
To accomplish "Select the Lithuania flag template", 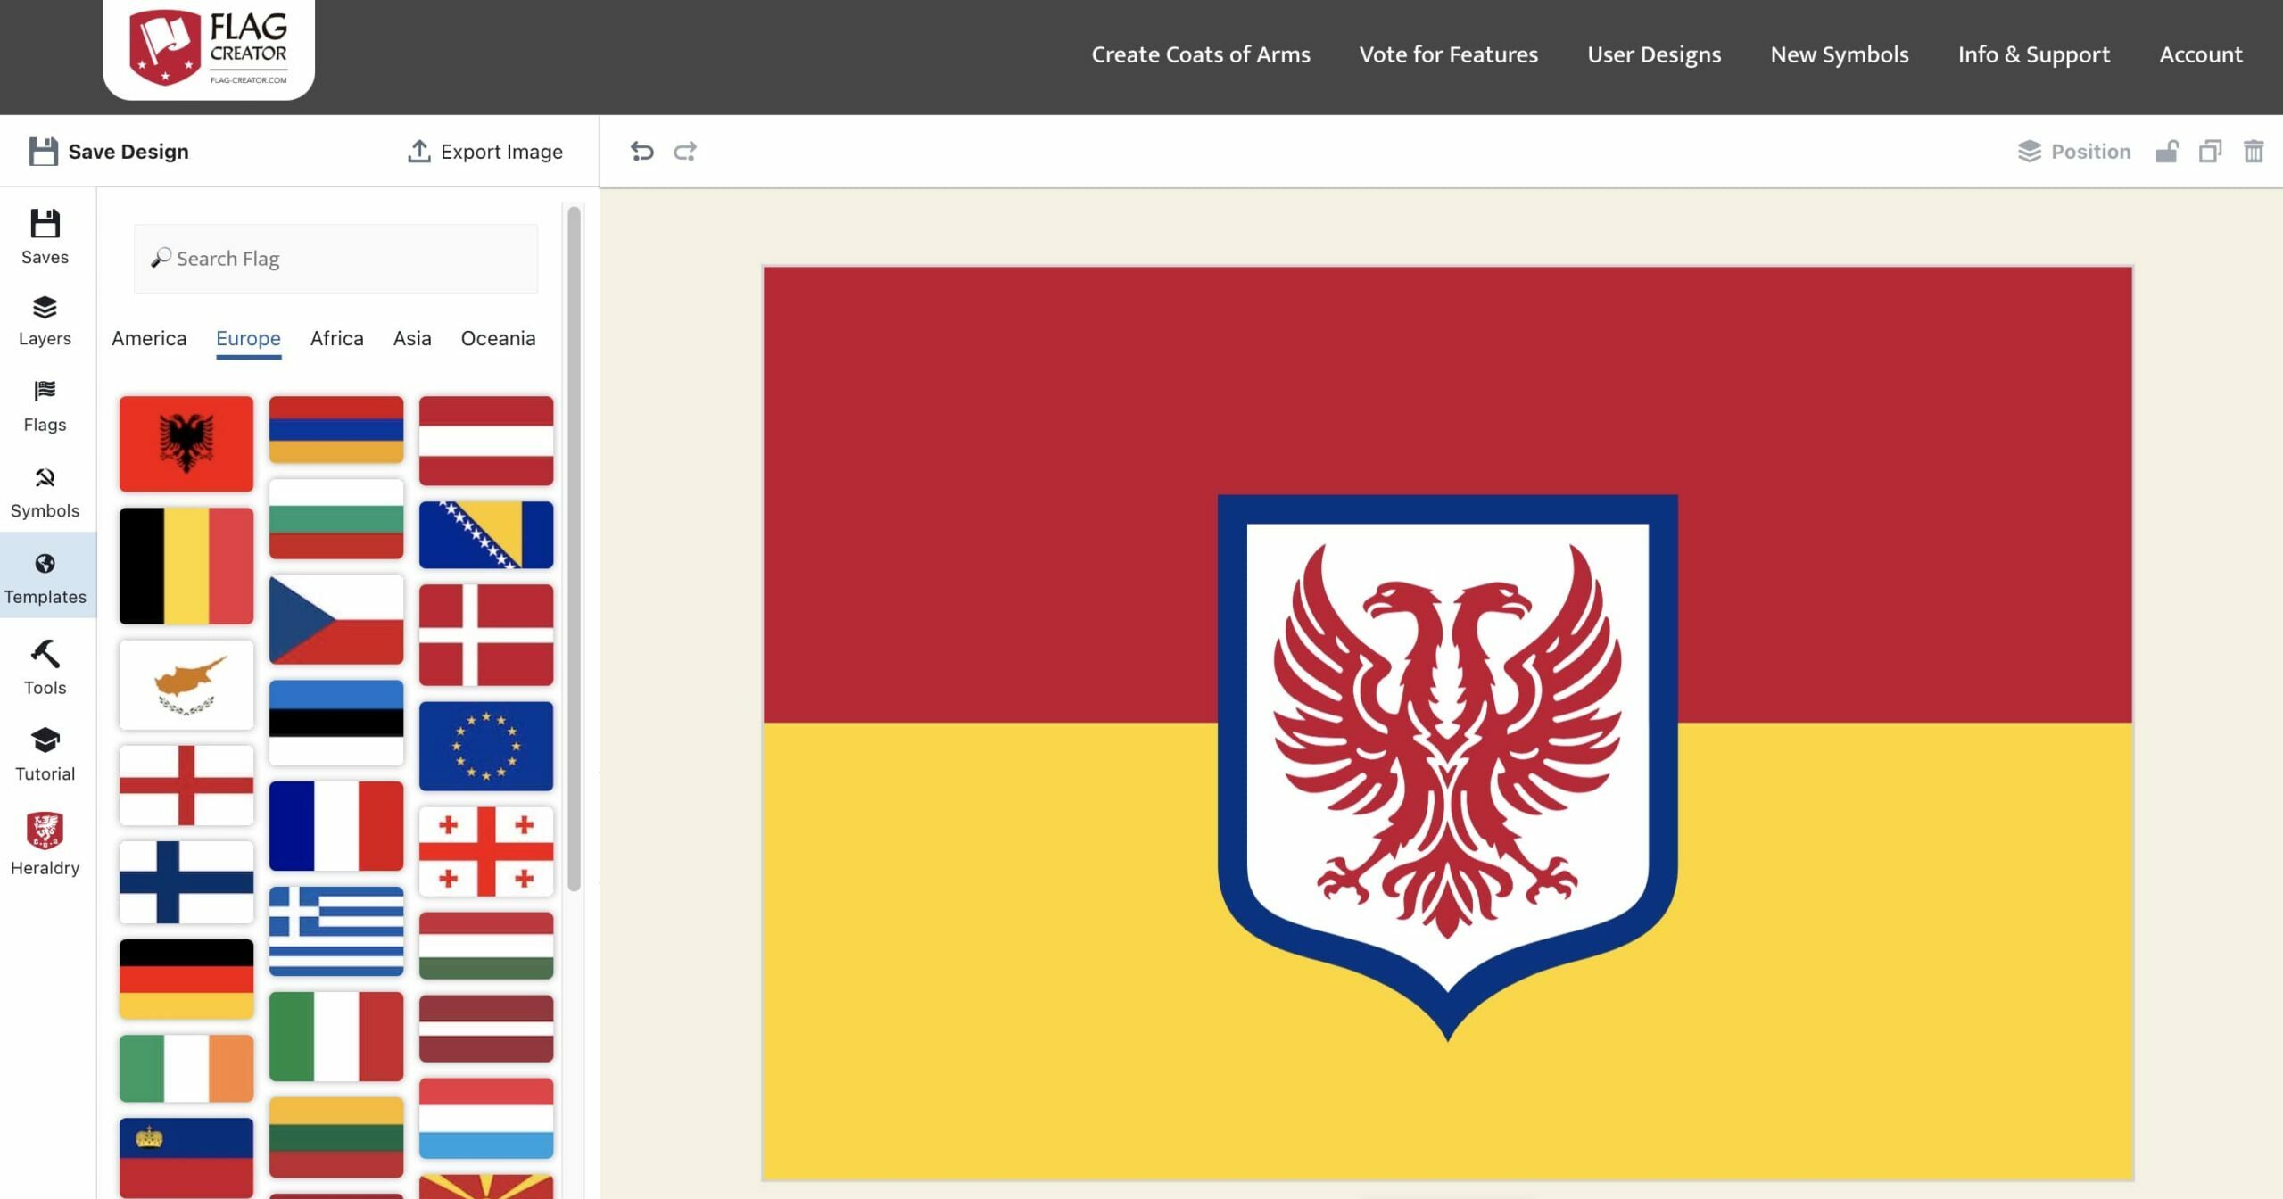I will point(336,1137).
